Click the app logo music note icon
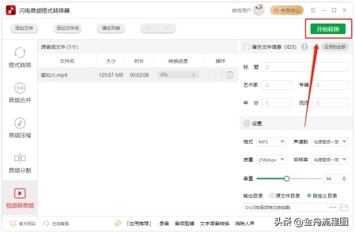 11,10
